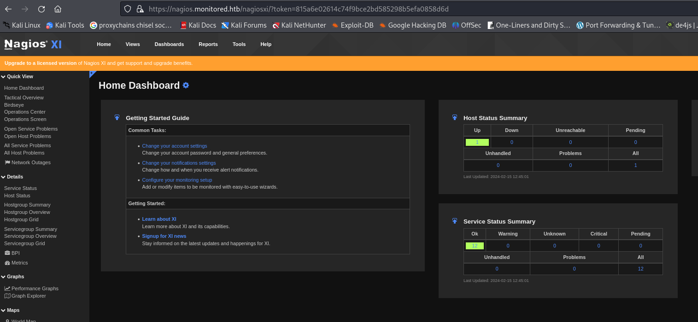This screenshot has width=698, height=322.
Task: Click Configure your monitoring setup link
Action: coord(177,180)
